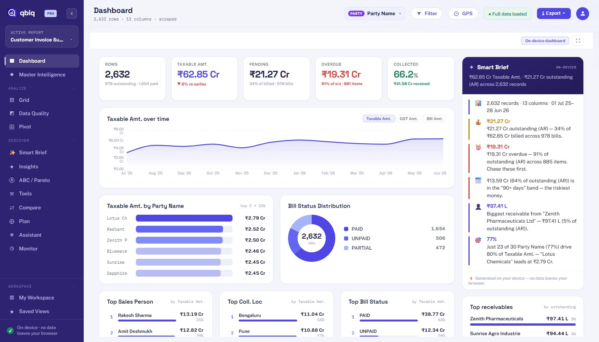
Task: Open the Party Name selector dropdown
Action: point(375,14)
